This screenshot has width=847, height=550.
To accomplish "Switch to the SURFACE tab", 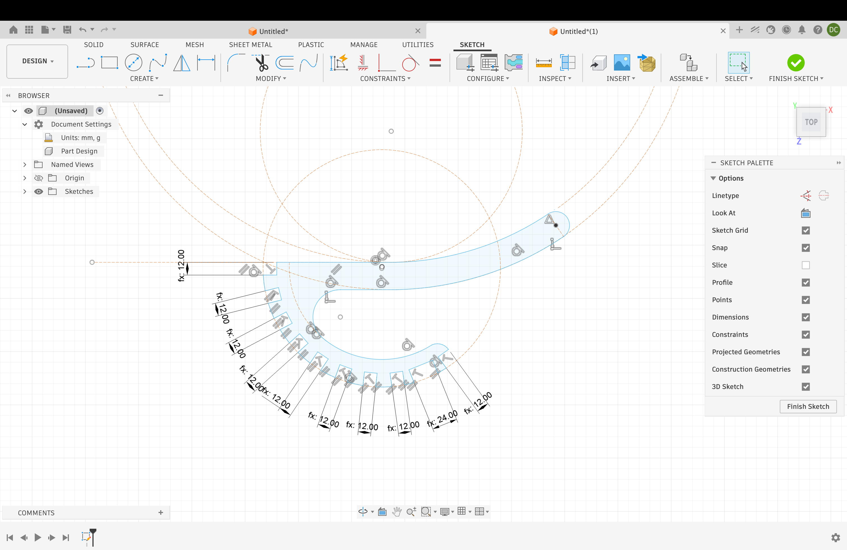I will 145,45.
